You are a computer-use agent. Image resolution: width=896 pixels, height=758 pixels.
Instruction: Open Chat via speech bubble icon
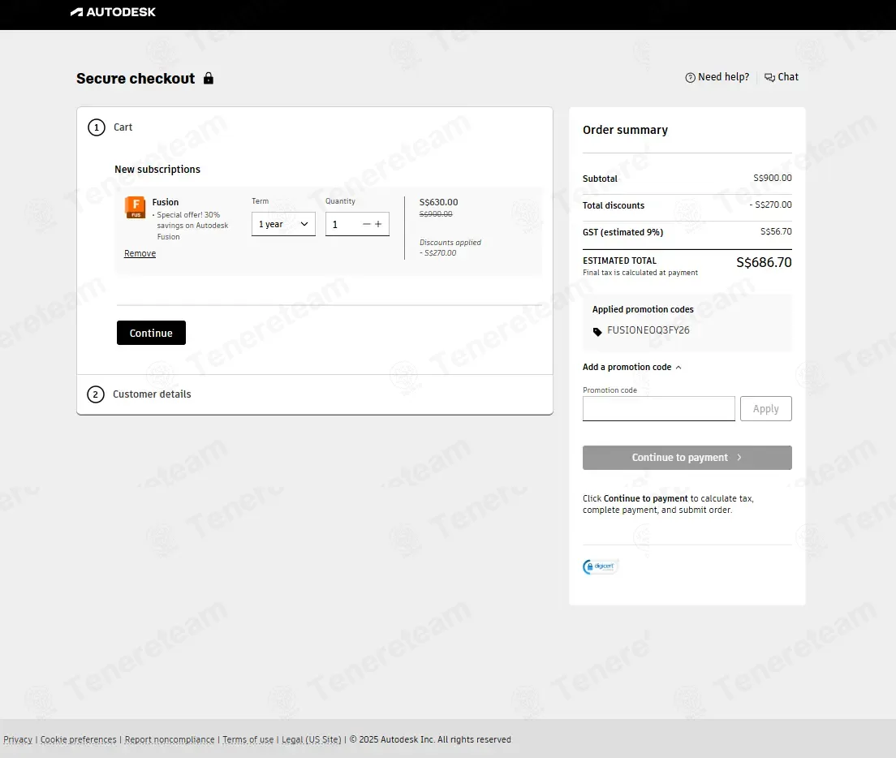click(x=769, y=78)
